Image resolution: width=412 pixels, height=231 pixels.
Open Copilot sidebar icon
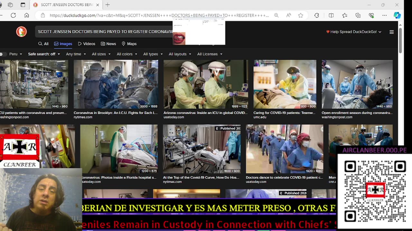pos(397,15)
